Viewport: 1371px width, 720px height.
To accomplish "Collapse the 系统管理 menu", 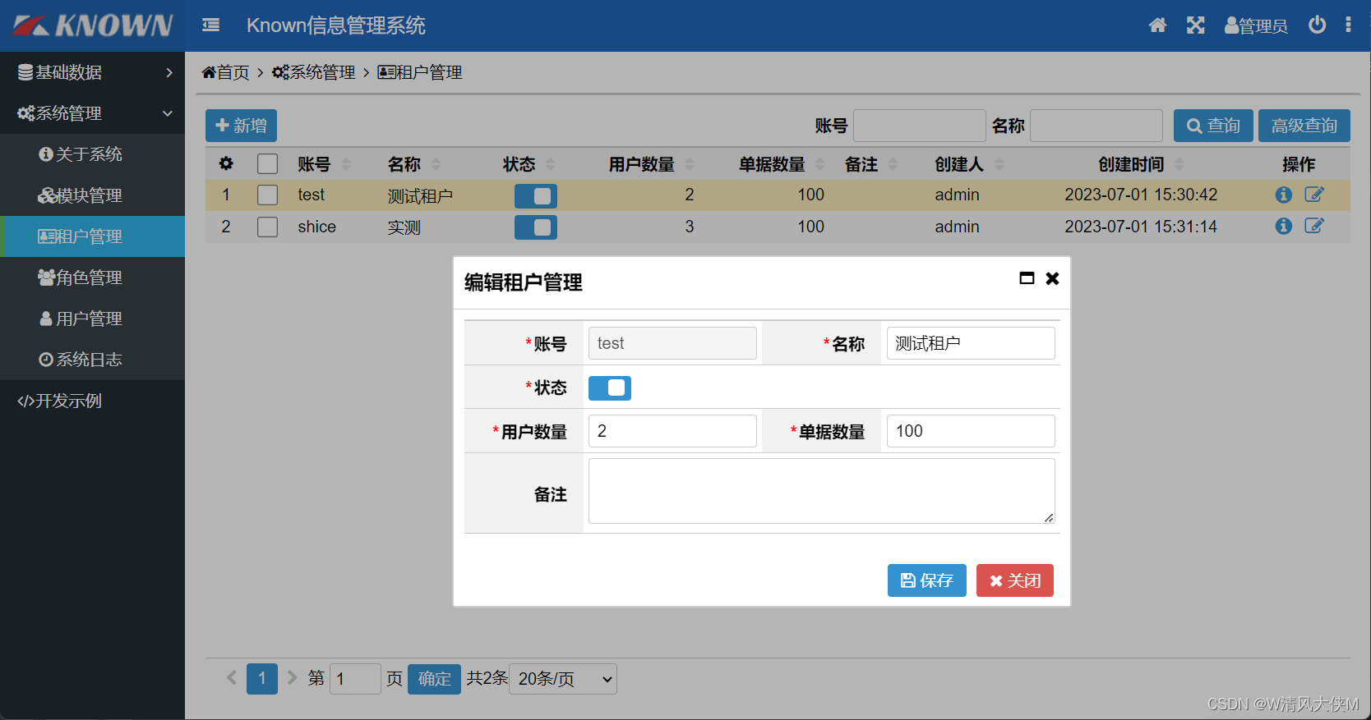I will click(92, 113).
